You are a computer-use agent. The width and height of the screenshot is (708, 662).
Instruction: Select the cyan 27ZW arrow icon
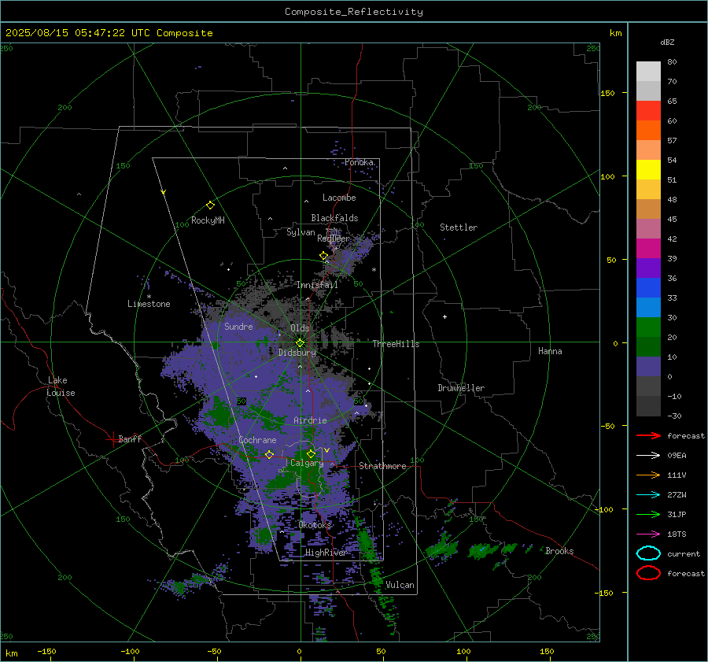(x=648, y=494)
